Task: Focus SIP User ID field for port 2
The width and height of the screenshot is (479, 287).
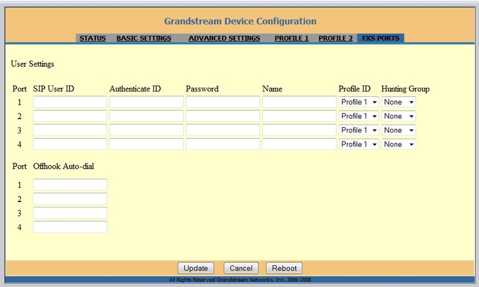Action: tap(70, 116)
